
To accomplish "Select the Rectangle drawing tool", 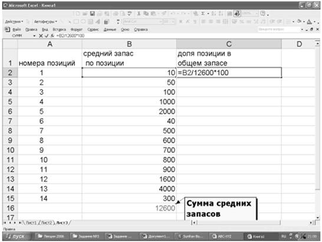I will point(76,21).
